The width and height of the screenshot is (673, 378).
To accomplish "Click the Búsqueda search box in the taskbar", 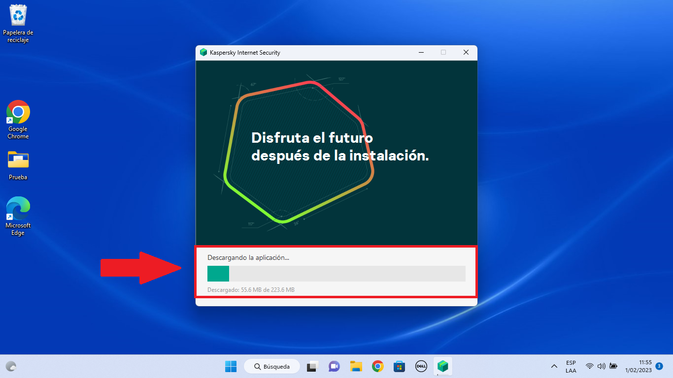I will point(271,366).
